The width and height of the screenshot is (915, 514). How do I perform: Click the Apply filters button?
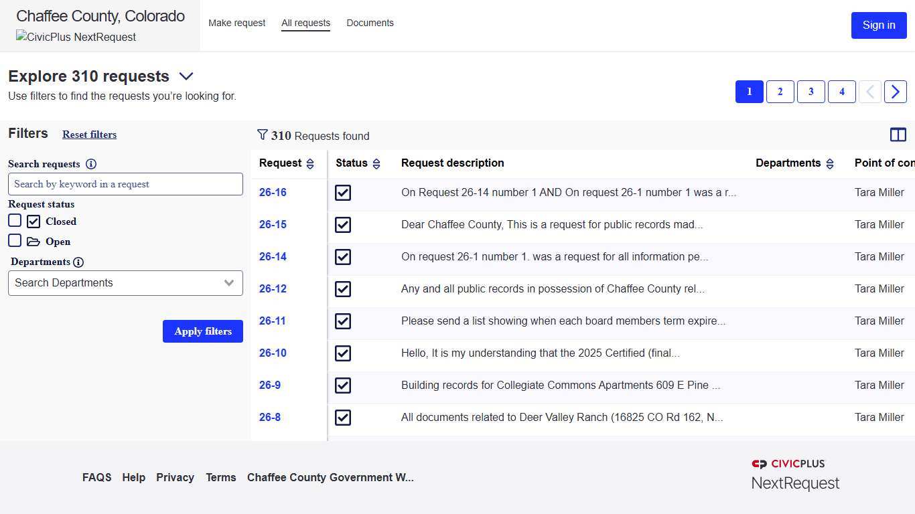click(202, 331)
